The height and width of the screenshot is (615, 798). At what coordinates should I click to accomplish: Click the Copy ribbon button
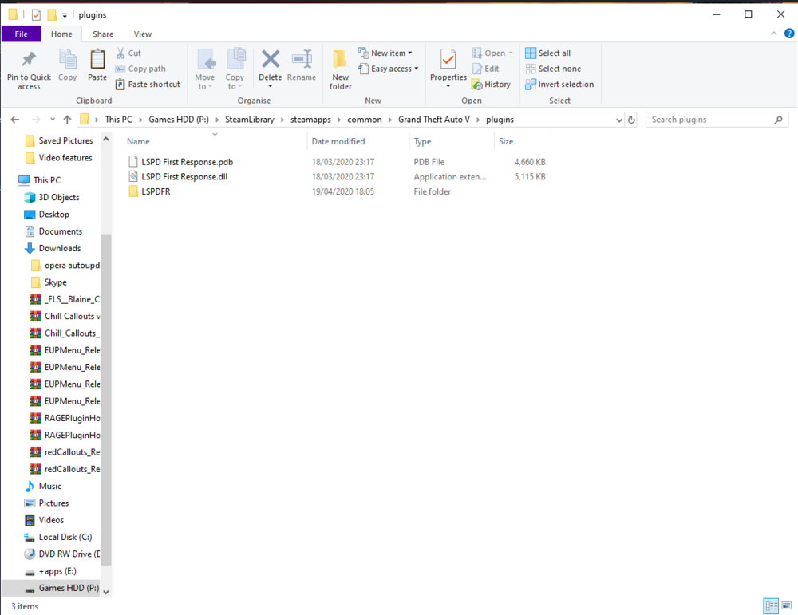[67, 65]
